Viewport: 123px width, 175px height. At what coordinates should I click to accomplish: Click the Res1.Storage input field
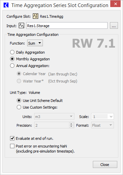click(67, 25)
